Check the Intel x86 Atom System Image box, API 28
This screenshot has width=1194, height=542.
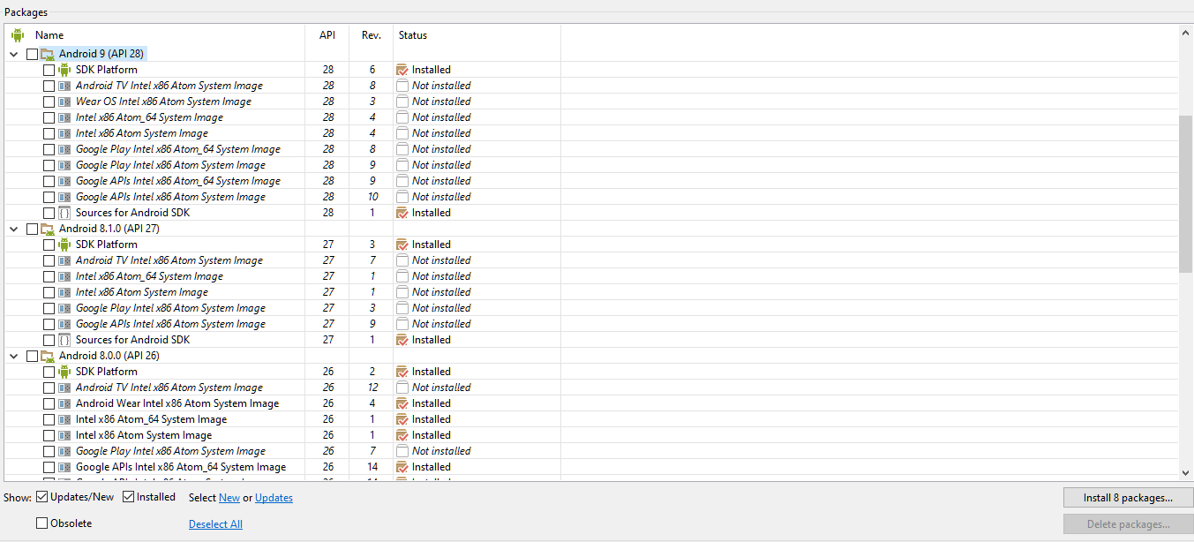[x=49, y=133]
